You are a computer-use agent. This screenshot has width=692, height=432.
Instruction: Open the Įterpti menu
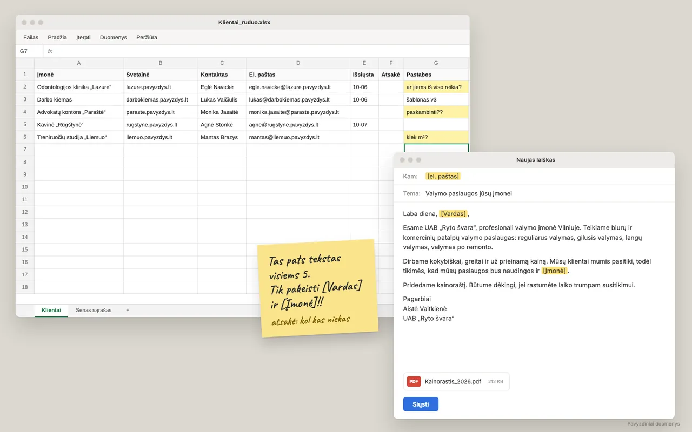coord(84,37)
